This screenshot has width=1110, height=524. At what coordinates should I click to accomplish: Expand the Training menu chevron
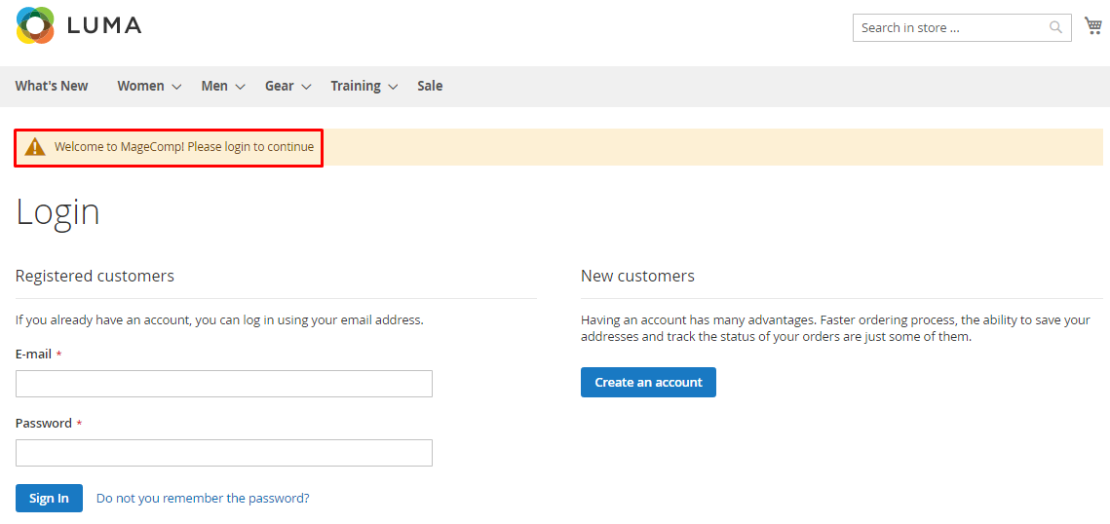(393, 87)
